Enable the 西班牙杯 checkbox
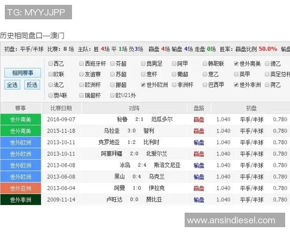Viewport: 290px width, 232px height. 81,64
